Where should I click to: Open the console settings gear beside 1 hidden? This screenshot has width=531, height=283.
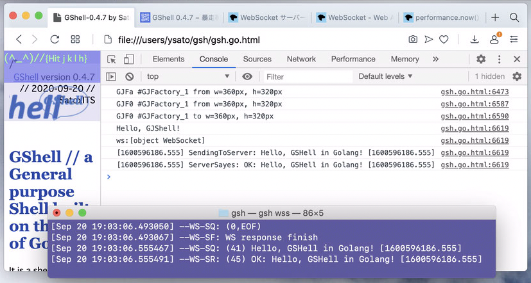[x=517, y=77]
